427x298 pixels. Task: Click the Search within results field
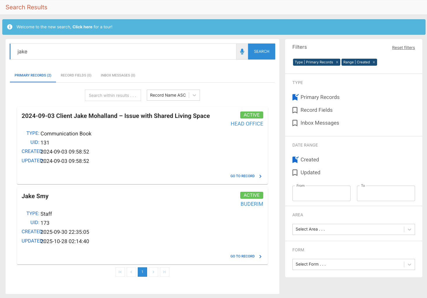click(x=113, y=95)
